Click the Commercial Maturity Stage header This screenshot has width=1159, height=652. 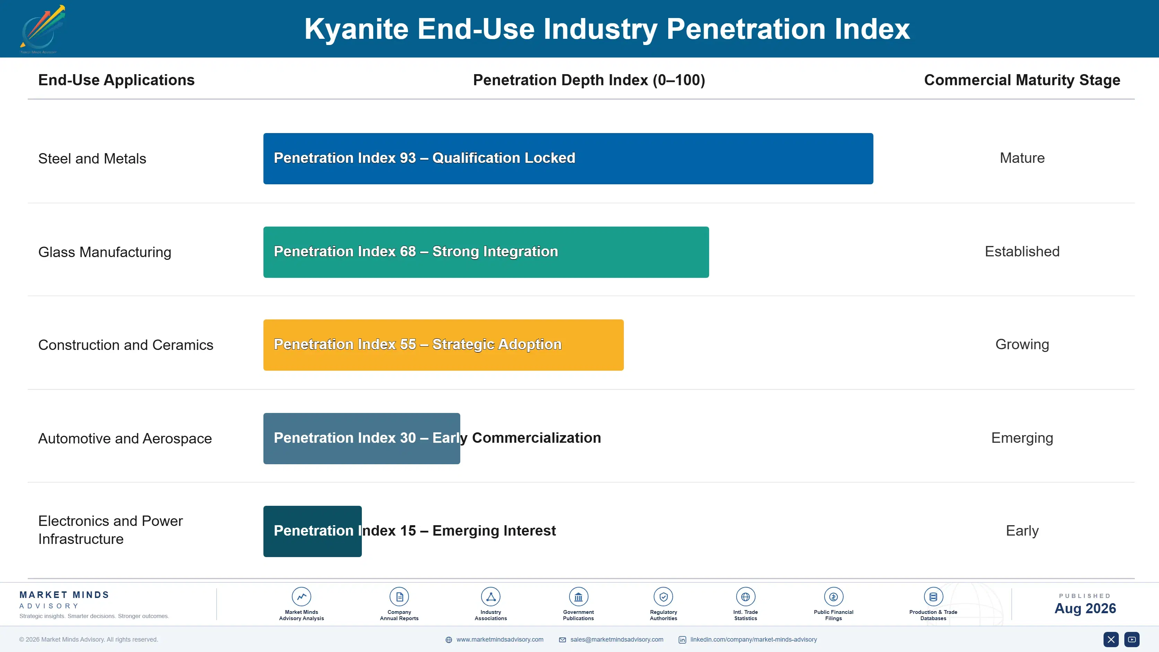point(1022,80)
